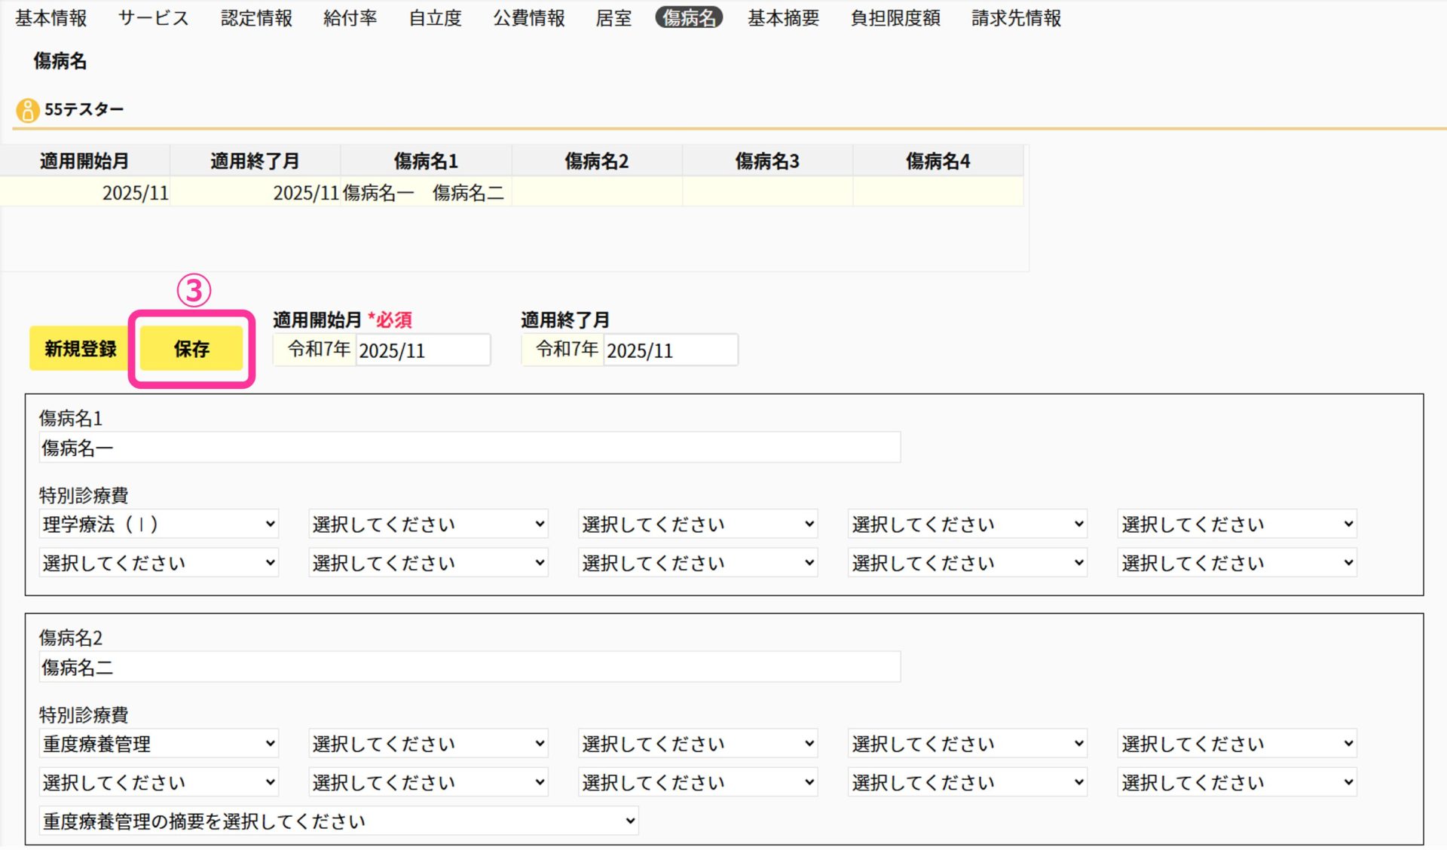Go to the 請求先情報 tab
Image resolution: width=1447 pixels, height=850 pixels.
click(x=1016, y=18)
